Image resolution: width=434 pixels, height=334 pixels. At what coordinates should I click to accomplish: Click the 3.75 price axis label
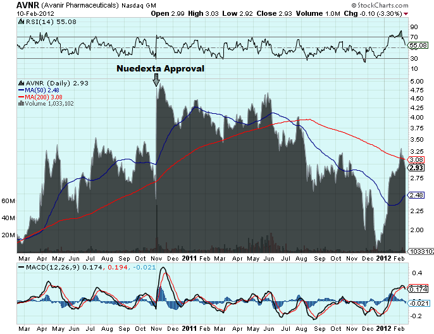(x=417, y=128)
